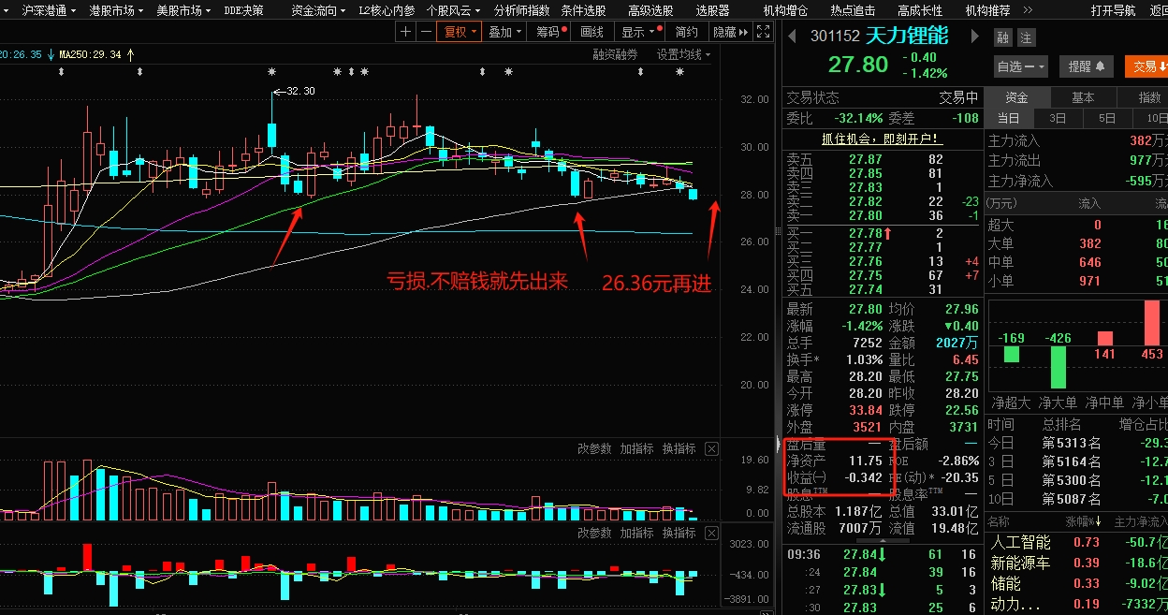Image resolution: width=1168 pixels, height=615 pixels.
Task: Open the 机构增仓 menu item
Action: (785, 10)
